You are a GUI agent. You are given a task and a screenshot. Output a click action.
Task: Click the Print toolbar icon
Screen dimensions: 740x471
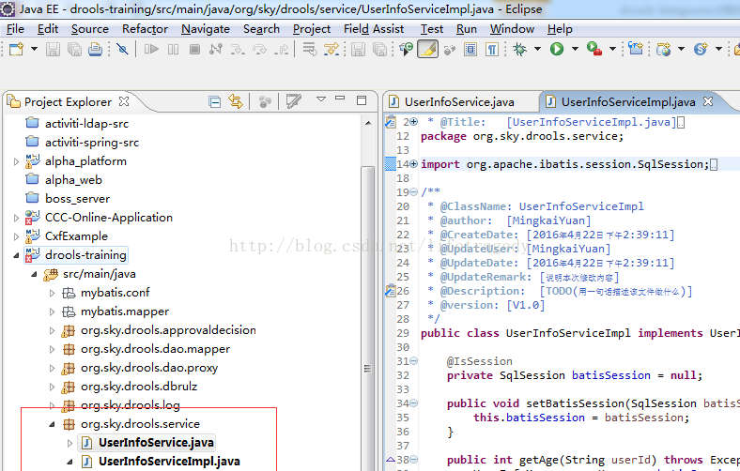(x=95, y=49)
